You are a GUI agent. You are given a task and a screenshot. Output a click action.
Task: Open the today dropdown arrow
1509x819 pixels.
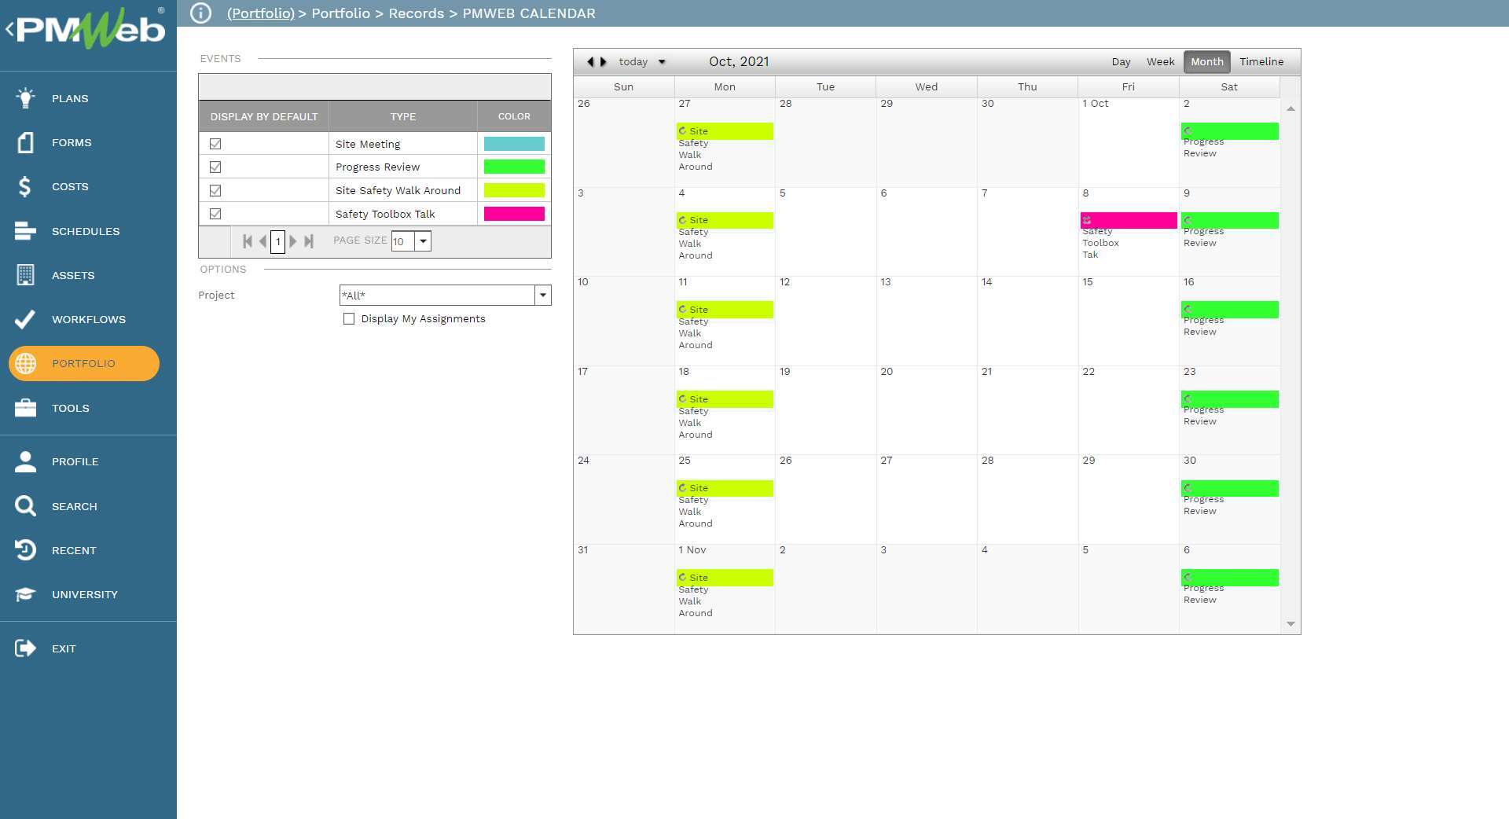pos(662,61)
